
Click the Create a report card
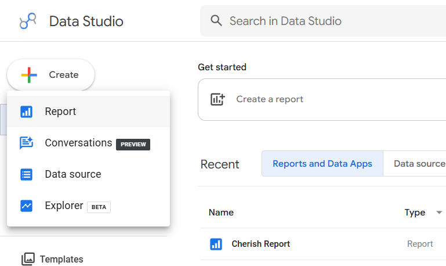click(x=322, y=99)
